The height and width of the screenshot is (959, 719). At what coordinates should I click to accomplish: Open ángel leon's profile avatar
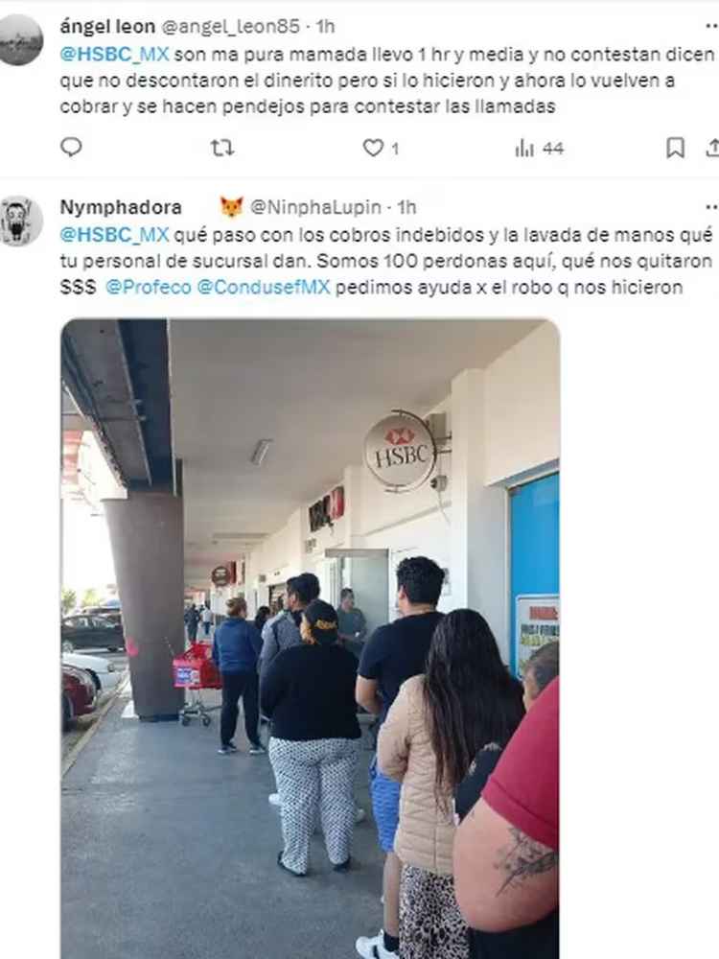[21, 39]
